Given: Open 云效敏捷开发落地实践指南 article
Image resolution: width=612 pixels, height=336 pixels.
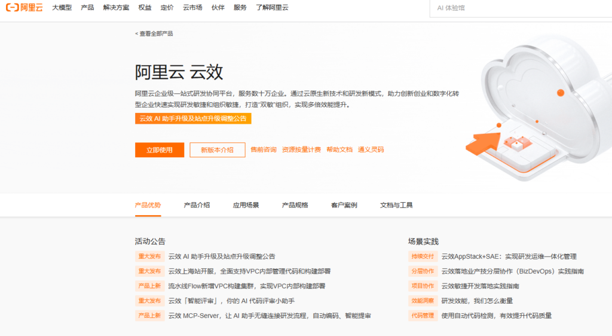Looking at the screenshot, I should [480, 286].
